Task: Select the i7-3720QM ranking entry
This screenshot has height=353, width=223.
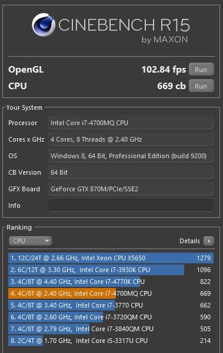Action: pyautogui.click(x=111, y=317)
